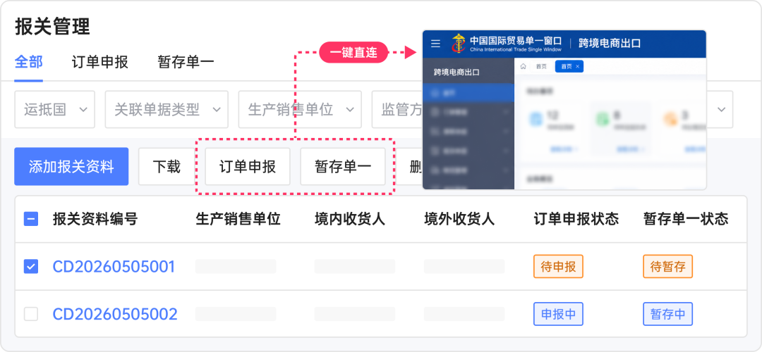Expand the 关联单据类型 filter dropdown
Viewport: 762px width, 352px height.
click(x=167, y=110)
